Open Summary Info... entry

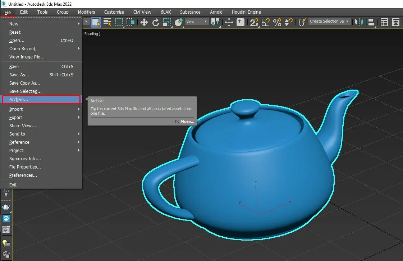point(41,158)
